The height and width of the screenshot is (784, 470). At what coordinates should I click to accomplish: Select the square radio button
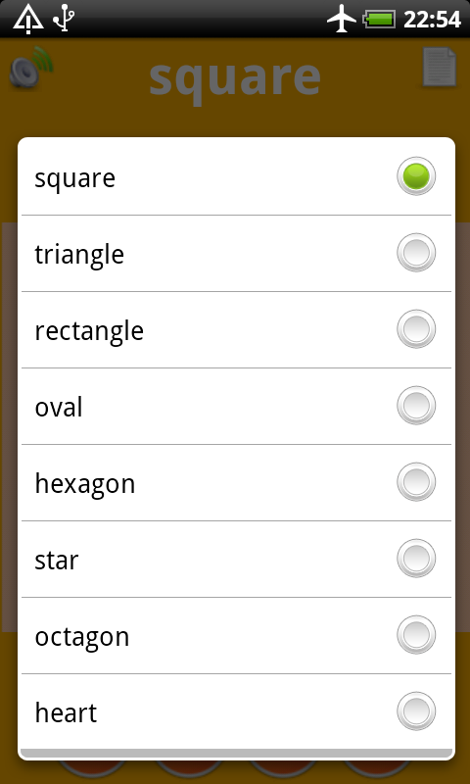click(x=416, y=176)
